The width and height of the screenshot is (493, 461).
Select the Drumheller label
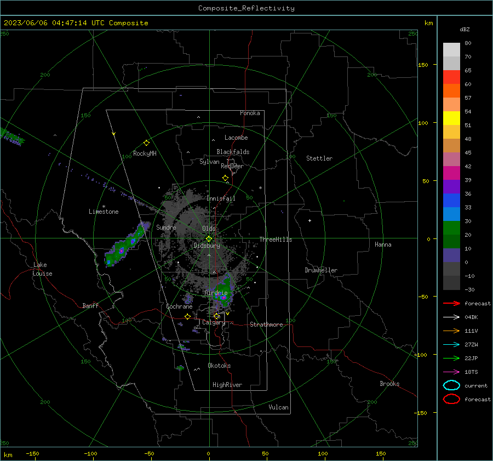tap(321, 270)
